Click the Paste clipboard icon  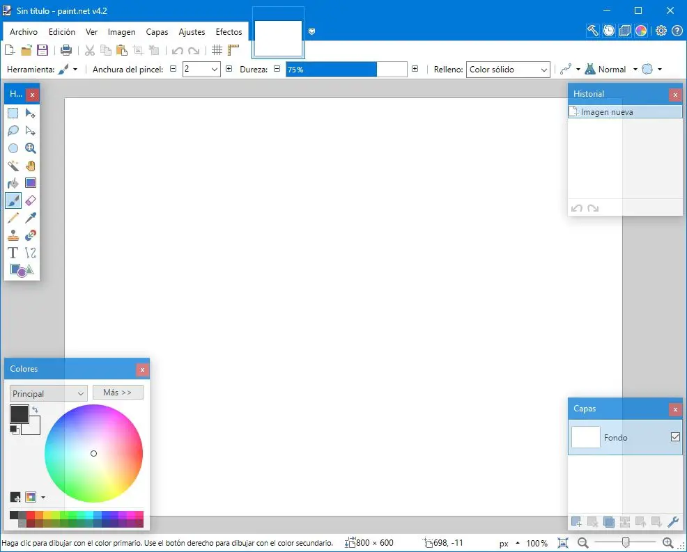coord(122,50)
